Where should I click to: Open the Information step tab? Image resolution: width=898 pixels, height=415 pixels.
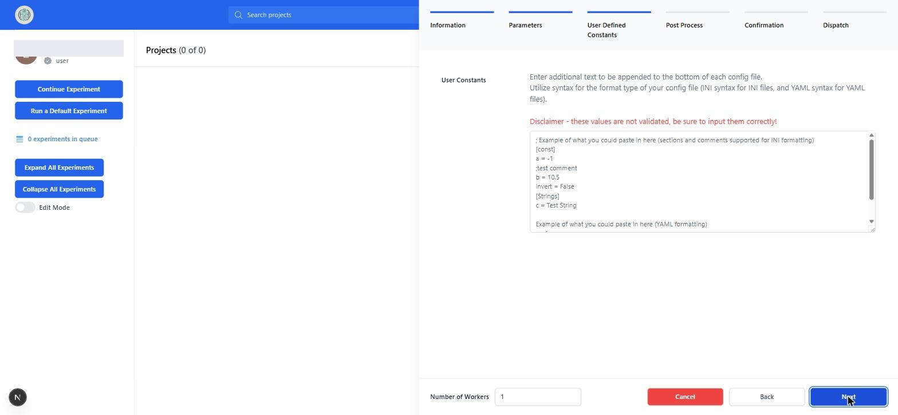462,21
